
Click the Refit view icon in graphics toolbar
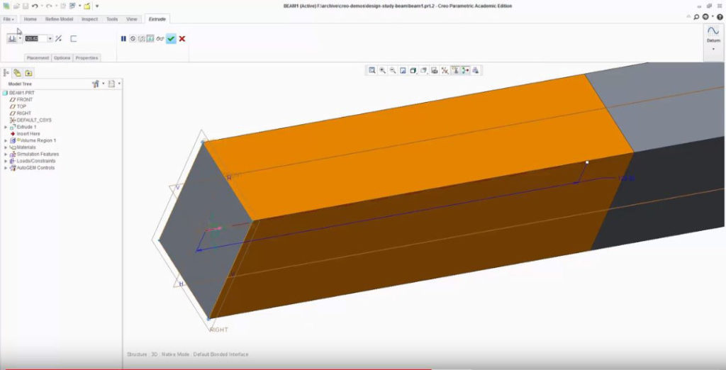click(372, 70)
